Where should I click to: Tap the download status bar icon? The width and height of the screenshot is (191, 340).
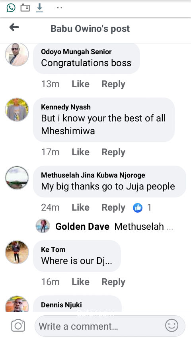pyautogui.click(x=39, y=8)
